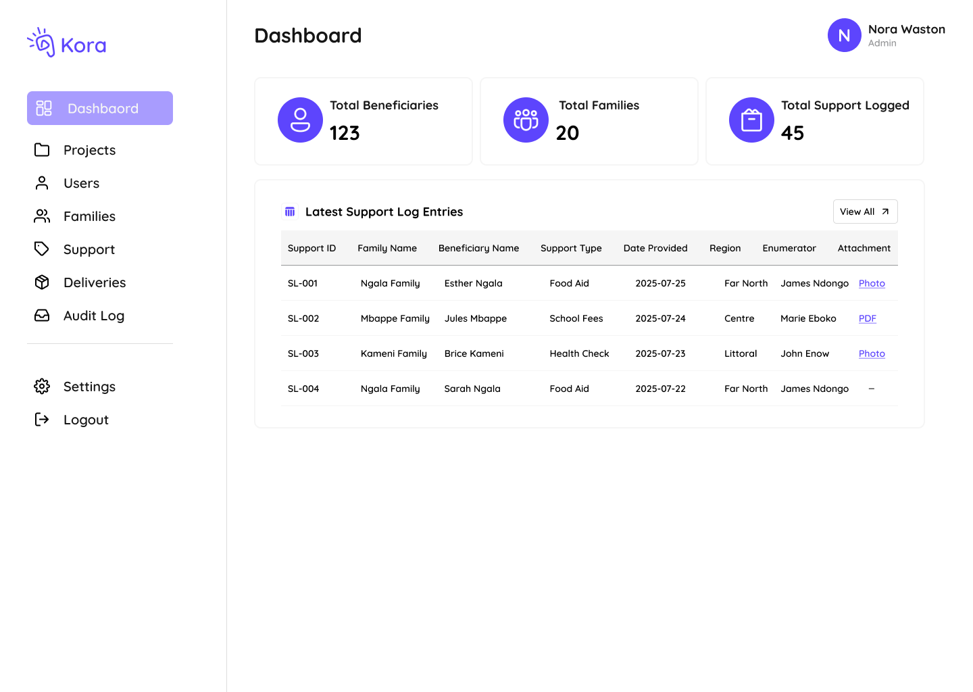Image resolution: width=973 pixels, height=692 pixels.
Task: Go to Deliveries page
Action: click(x=95, y=282)
